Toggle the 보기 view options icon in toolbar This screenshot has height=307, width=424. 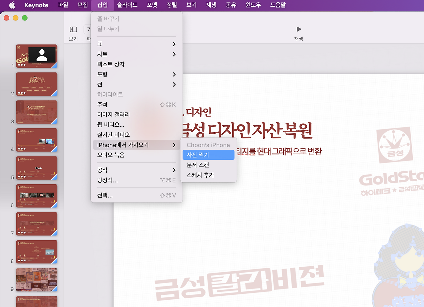coord(73,29)
